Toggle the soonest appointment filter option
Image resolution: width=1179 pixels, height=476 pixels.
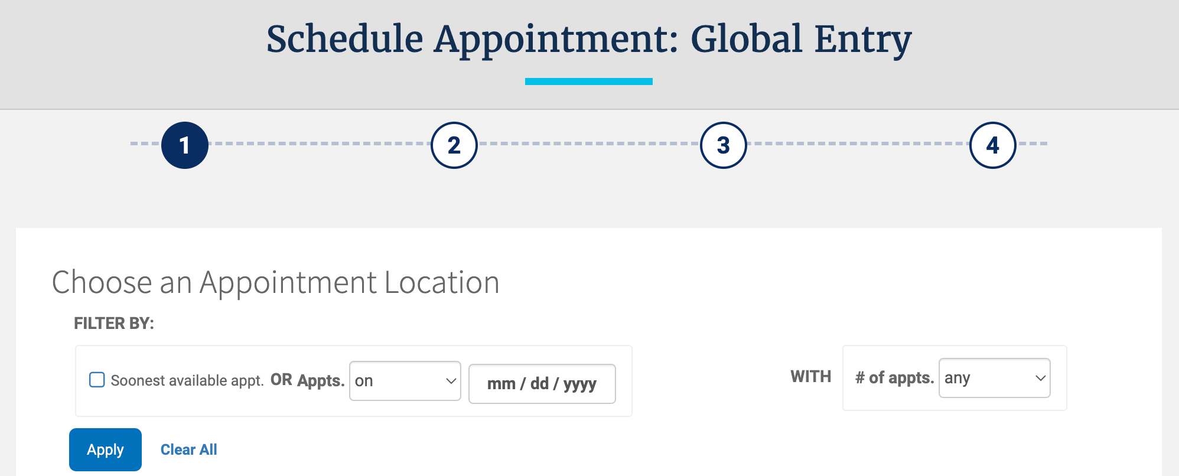tap(96, 380)
